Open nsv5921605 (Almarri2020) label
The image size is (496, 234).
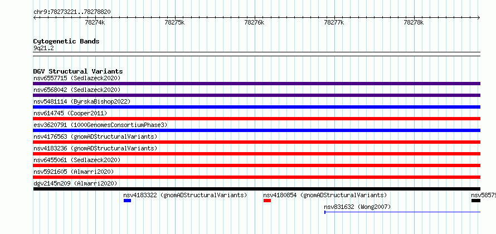tap(74, 172)
